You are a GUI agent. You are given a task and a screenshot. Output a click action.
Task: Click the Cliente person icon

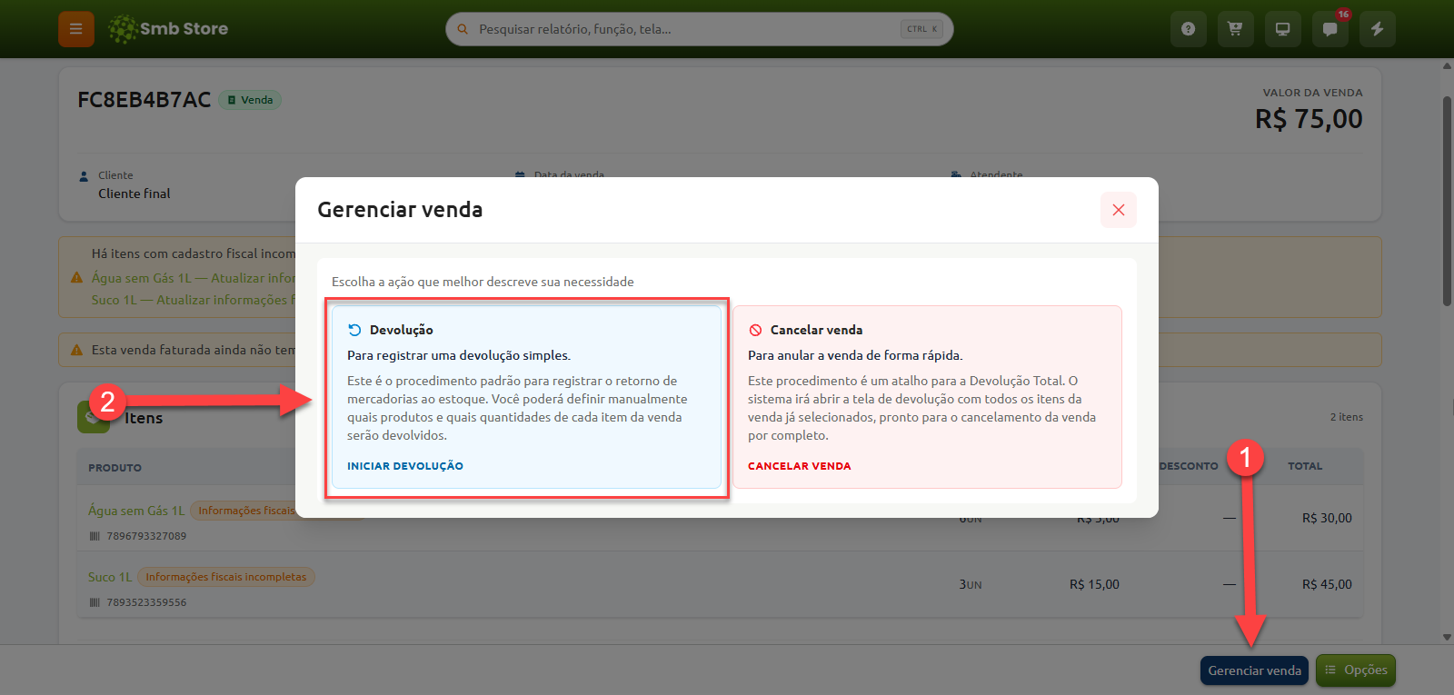point(84,176)
